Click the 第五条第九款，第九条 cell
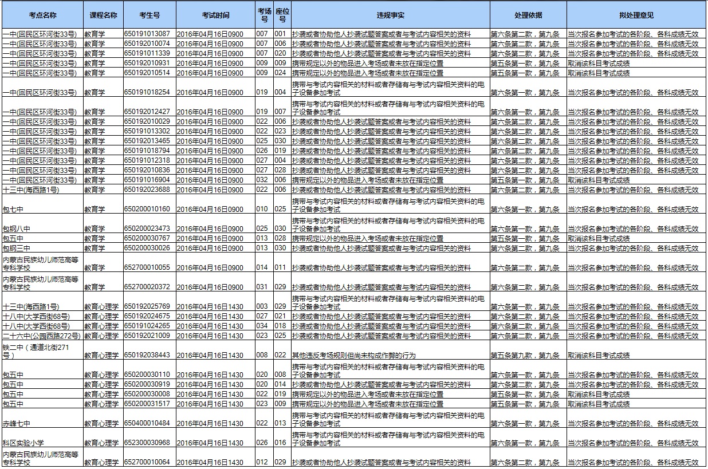Image resolution: width=708 pixels, height=469 pixels. 525,356
